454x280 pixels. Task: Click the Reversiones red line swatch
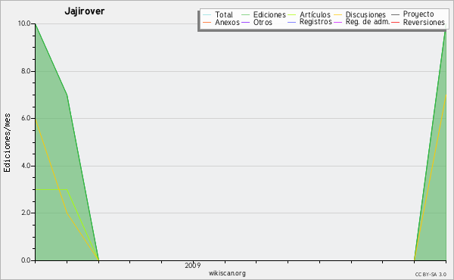[395, 22]
